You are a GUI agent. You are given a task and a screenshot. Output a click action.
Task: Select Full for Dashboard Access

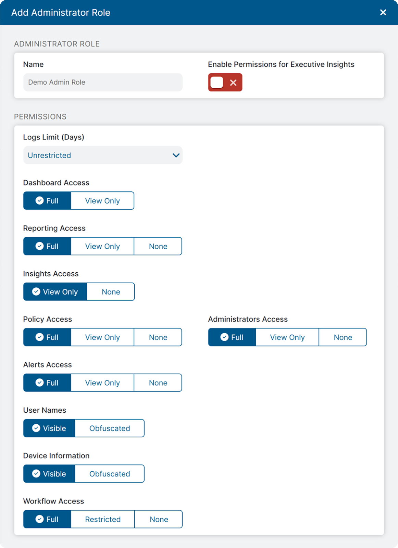47,201
